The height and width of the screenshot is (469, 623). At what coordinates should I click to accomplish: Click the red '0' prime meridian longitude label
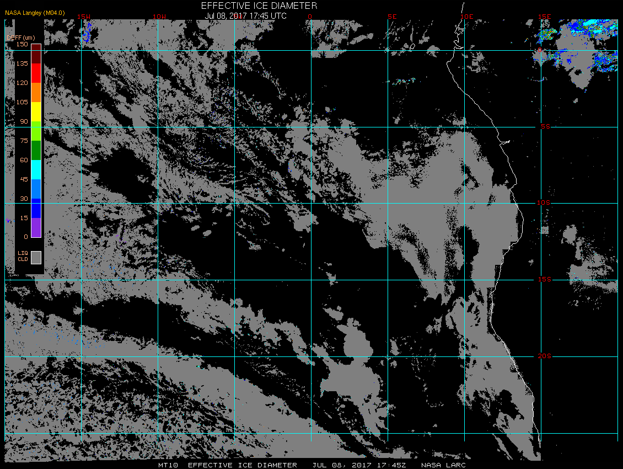coord(310,17)
